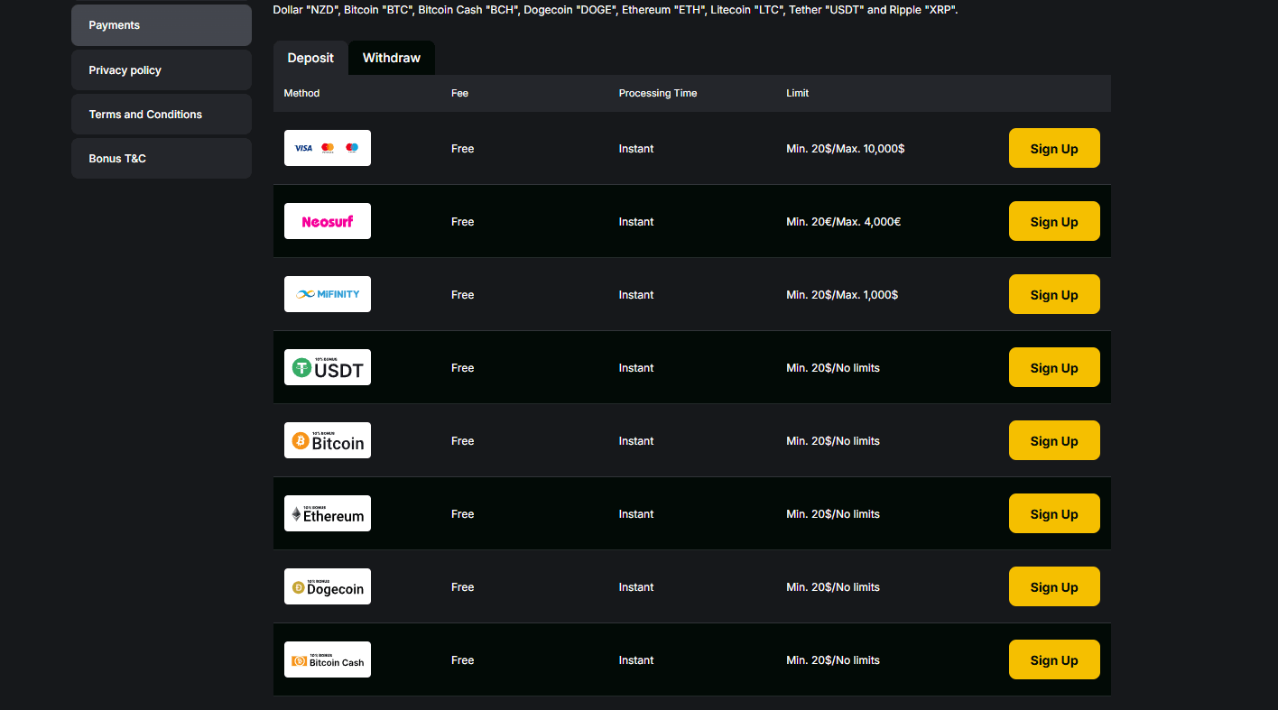
Task: Click Instant in the card payment row
Action: point(636,149)
